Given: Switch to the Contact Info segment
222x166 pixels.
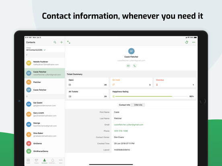Looking at the screenshot, I should [x=124, y=105].
